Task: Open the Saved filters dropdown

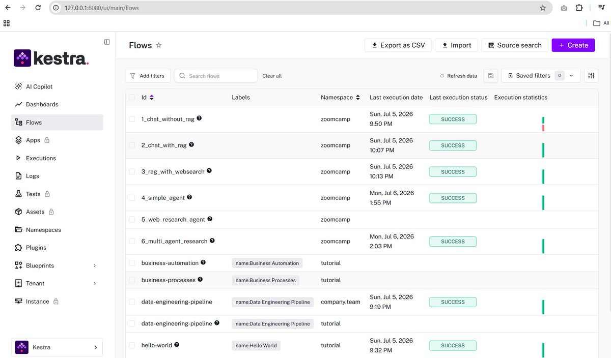Action: point(541,76)
